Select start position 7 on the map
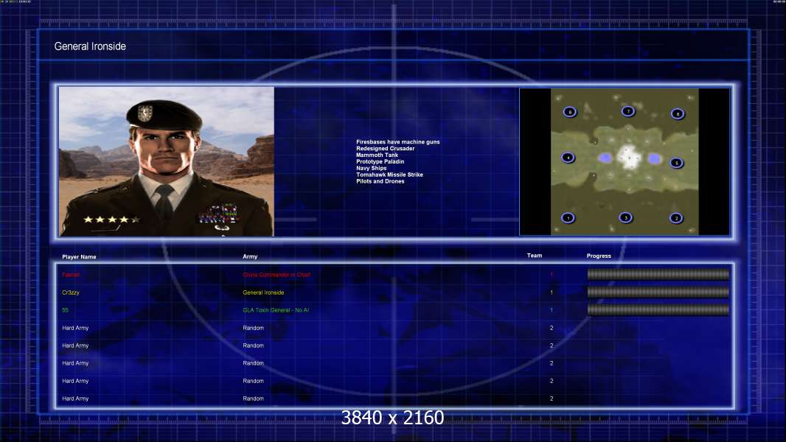Viewport: 786px width, 442px height. click(x=628, y=111)
